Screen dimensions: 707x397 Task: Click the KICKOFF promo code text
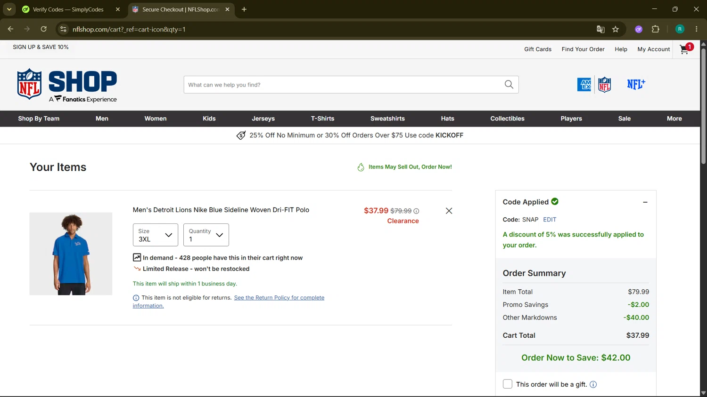tap(449, 135)
